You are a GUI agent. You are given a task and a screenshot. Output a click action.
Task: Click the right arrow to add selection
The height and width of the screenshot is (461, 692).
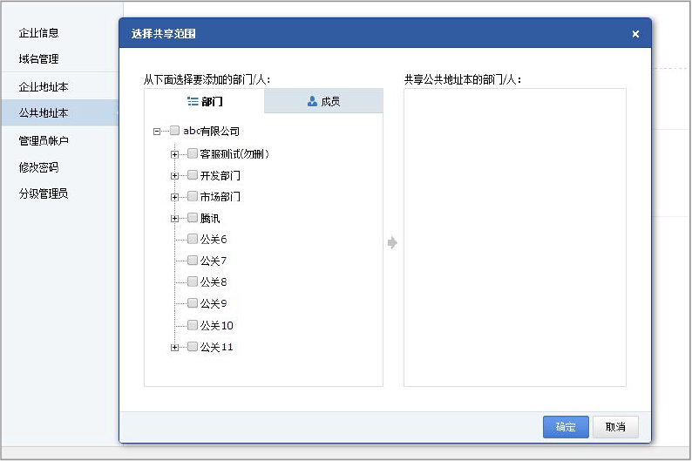[x=392, y=242]
